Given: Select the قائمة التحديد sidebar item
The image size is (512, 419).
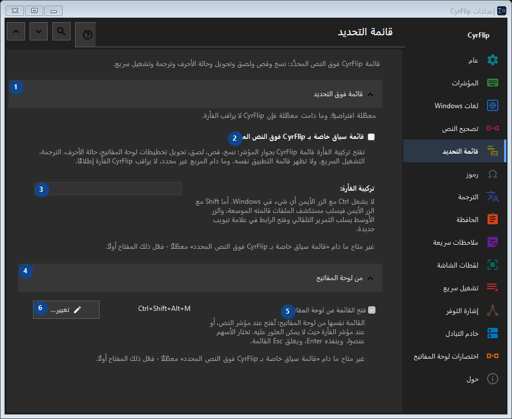Looking at the screenshot, I should click(x=454, y=151).
